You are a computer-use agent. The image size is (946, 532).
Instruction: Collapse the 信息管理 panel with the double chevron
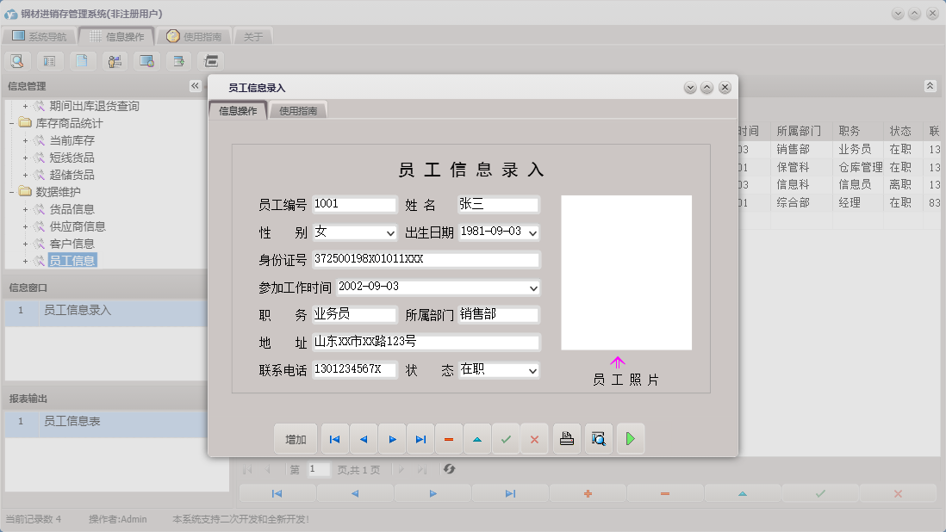[196, 85]
